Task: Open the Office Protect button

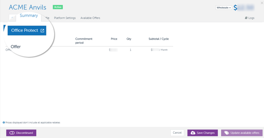Action: 25,30
